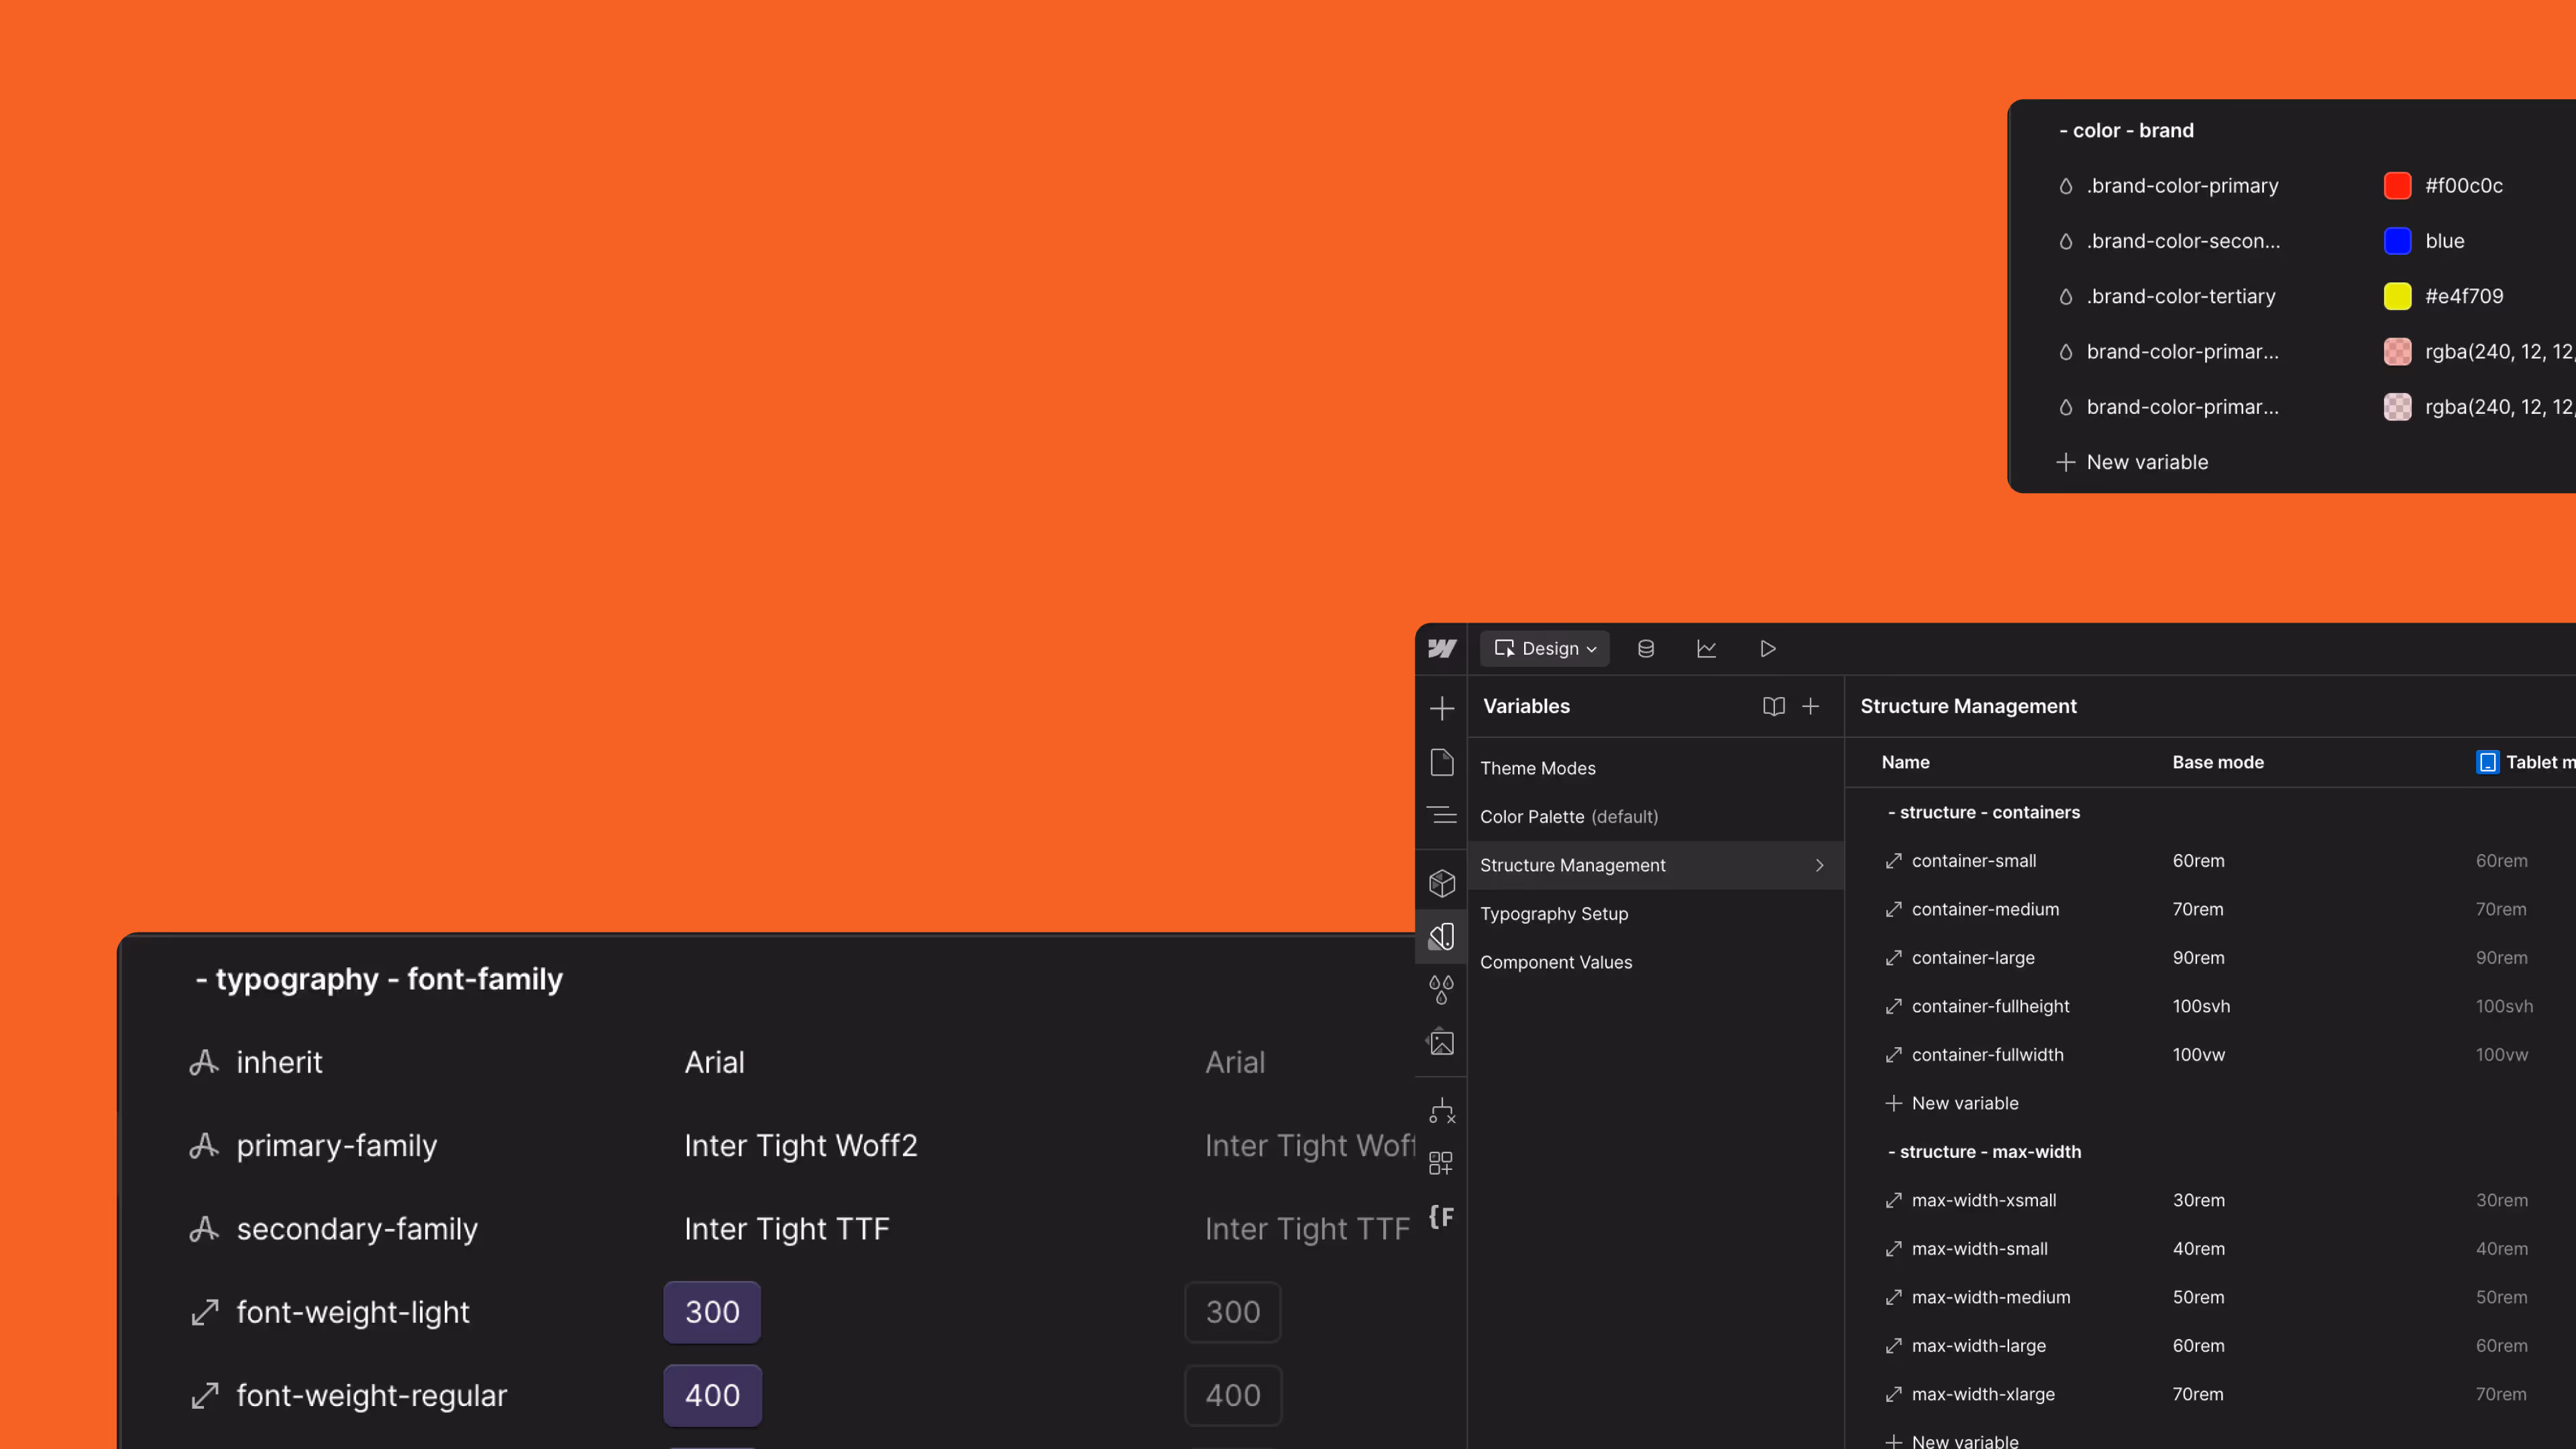Open the Style selectors droplets icon
2576x1449 pixels.
click(1441, 989)
